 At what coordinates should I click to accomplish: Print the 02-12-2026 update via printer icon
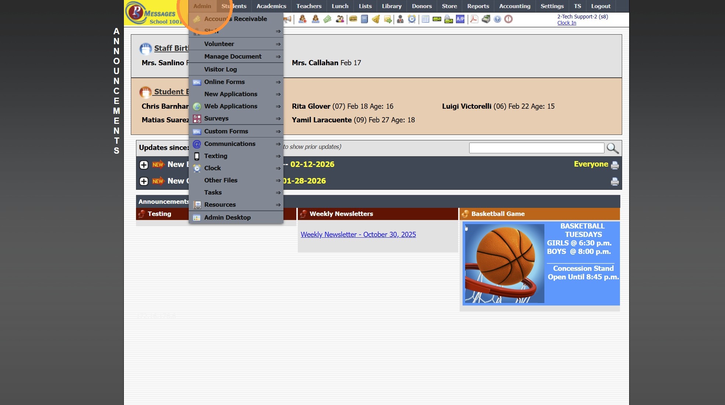tap(614, 165)
